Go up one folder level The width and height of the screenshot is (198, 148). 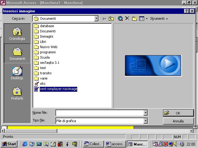tap(111, 18)
